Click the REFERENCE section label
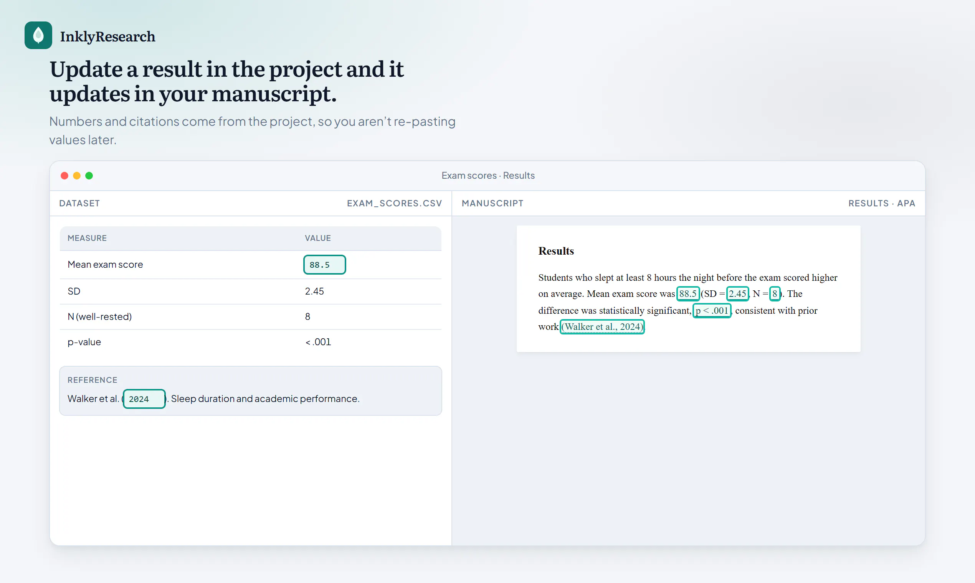 (x=93, y=380)
